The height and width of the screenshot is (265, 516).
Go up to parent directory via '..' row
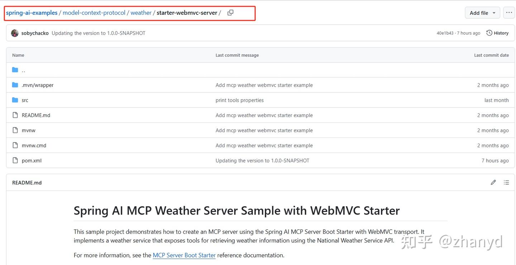point(23,70)
